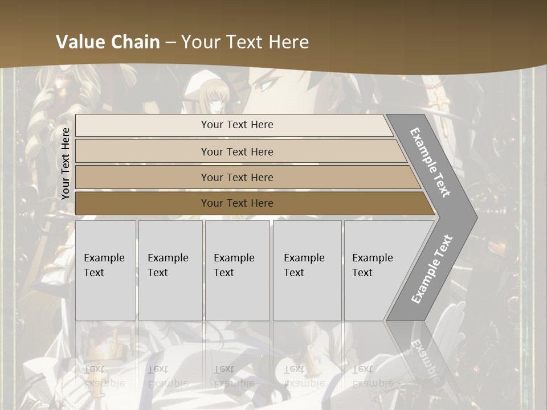Click the upper arrow's "Example Text" label

click(431, 162)
